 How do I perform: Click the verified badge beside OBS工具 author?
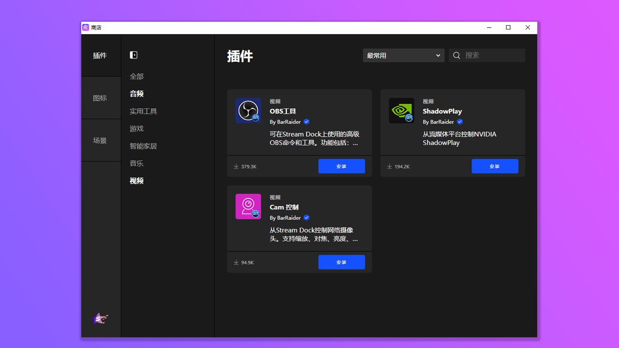tap(307, 122)
